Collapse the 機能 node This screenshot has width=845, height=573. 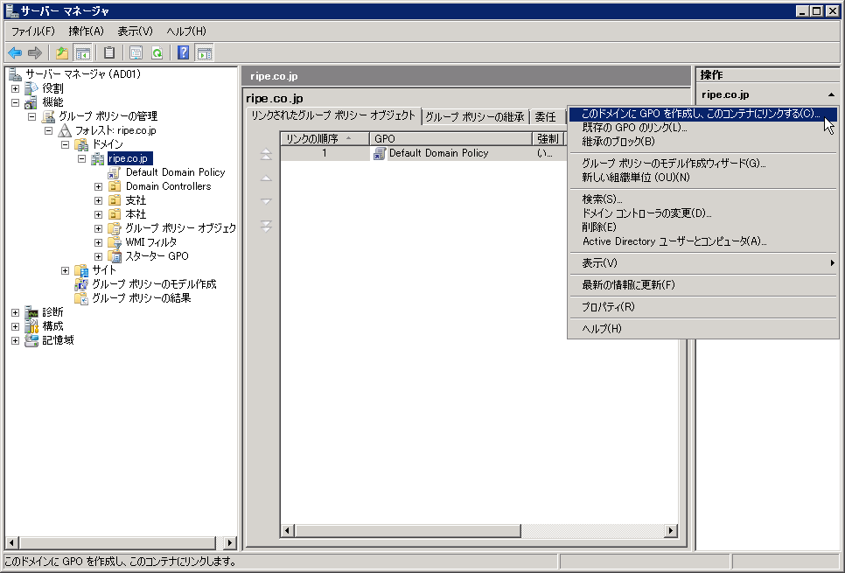click(x=15, y=102)
